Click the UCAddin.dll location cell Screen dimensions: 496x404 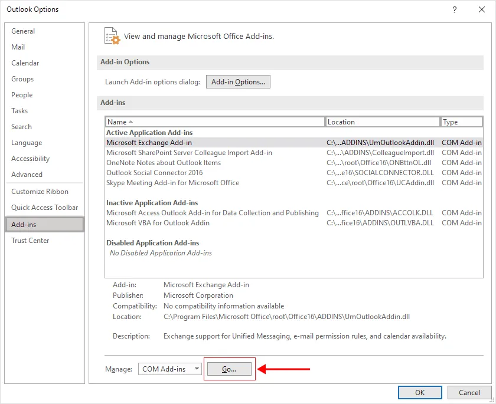coord(380,183)
